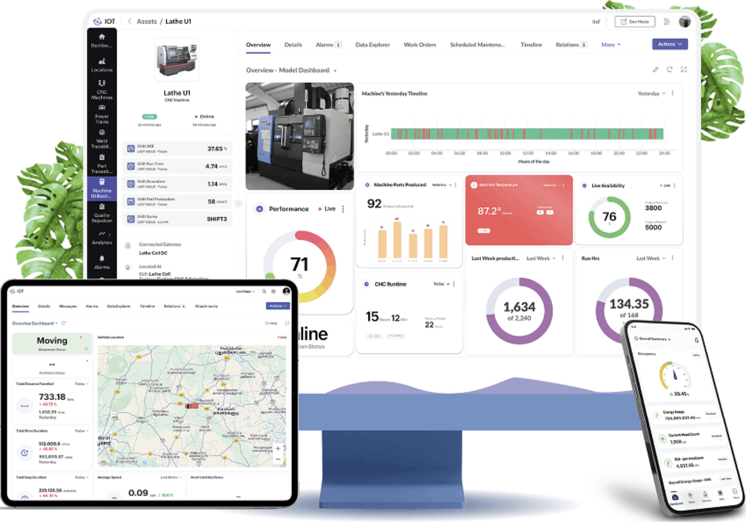746x522 pixels.
Task: Zoom in on the tablet map
Action: [278, 448]
